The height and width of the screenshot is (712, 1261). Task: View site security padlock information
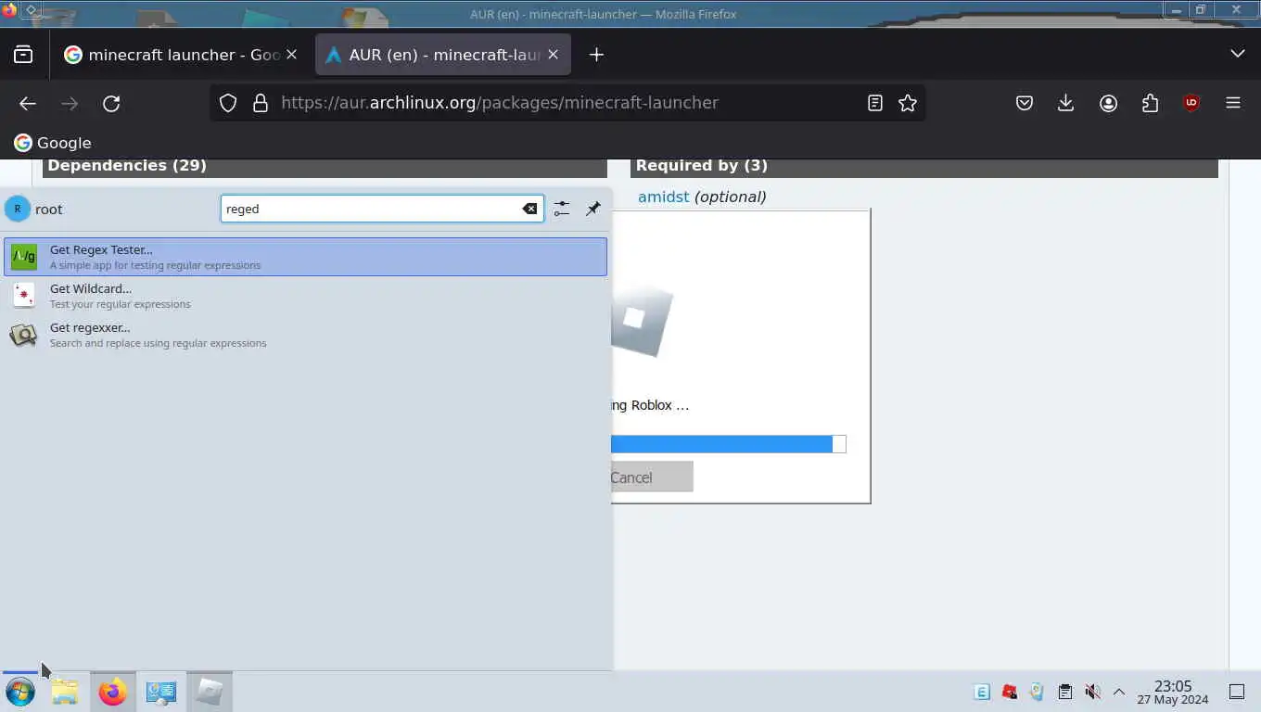261,103
